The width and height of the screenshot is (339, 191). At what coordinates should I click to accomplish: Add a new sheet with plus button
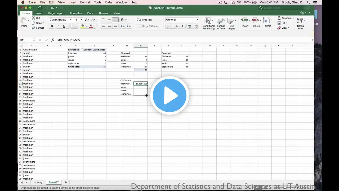pyautogui.click(x=66, y=183)
